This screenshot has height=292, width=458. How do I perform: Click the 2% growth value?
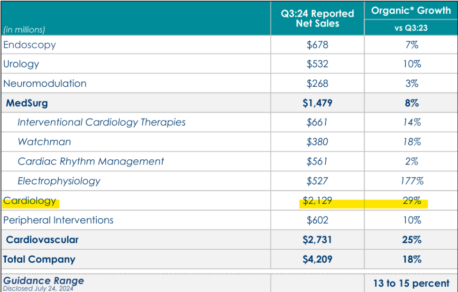[412, 162]
